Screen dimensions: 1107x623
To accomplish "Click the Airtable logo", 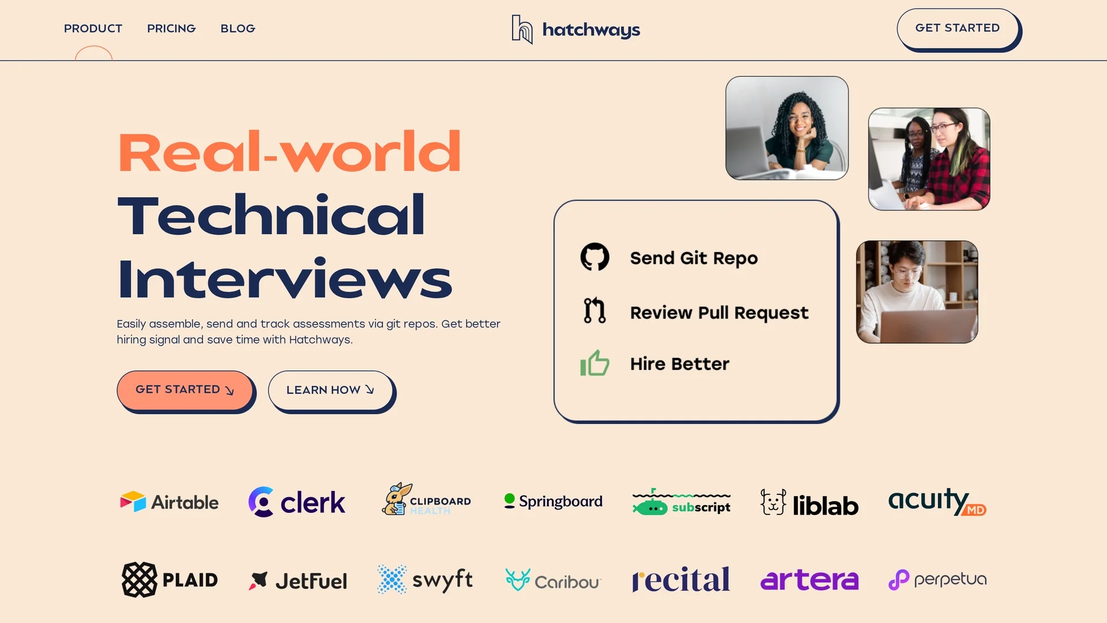I will point(169,502).
